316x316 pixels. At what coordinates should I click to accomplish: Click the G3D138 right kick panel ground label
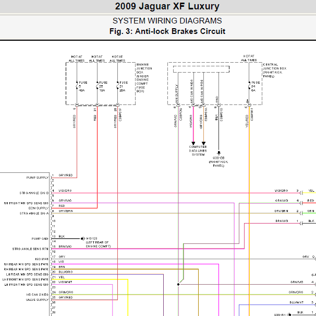[218, 162]
